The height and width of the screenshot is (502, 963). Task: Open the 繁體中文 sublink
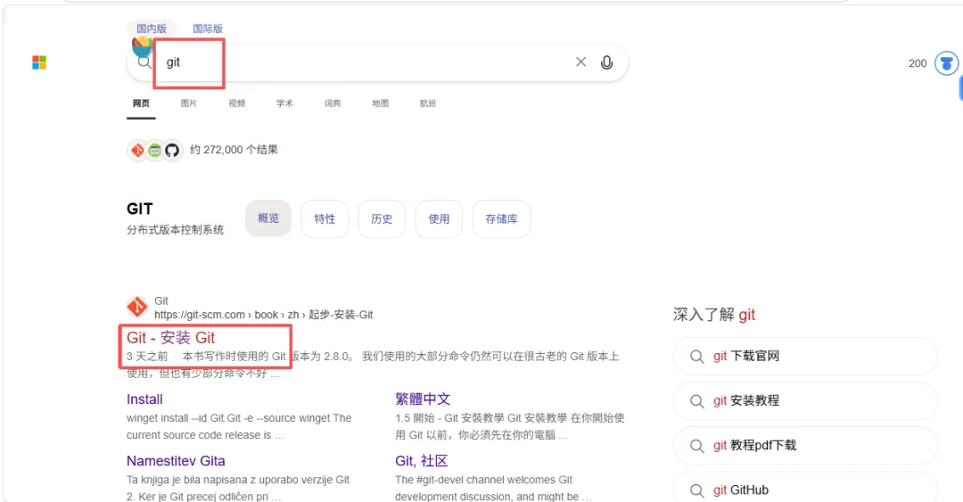point(423,399)
